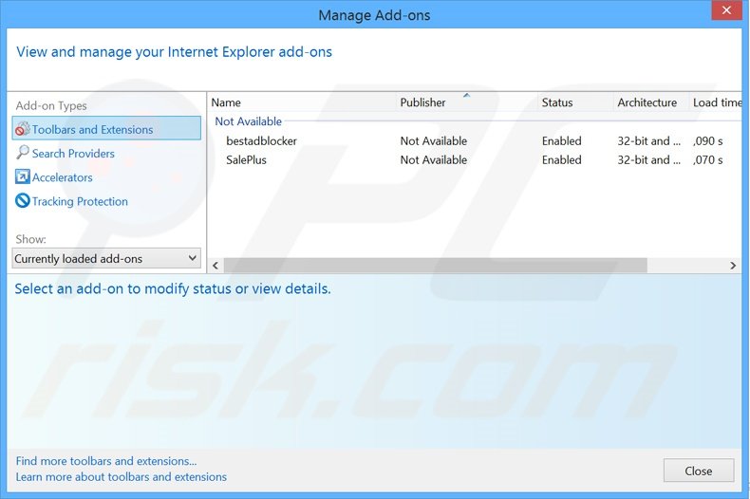Screen dimensions: 750x499
Task: Click the horizontal scrollbar left arrow
Action: (x=216, y=266)
